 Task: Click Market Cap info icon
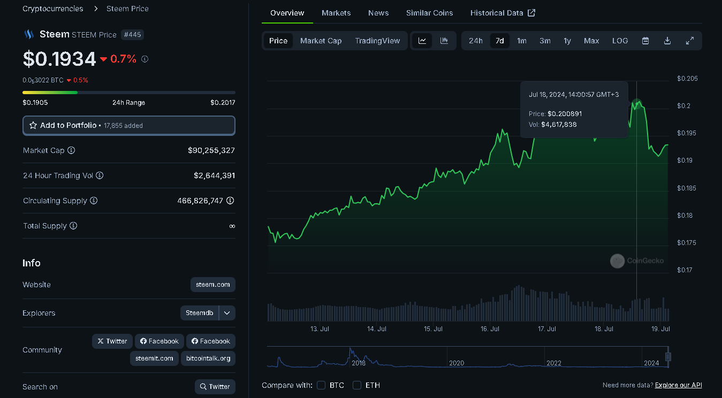(71, 150)
